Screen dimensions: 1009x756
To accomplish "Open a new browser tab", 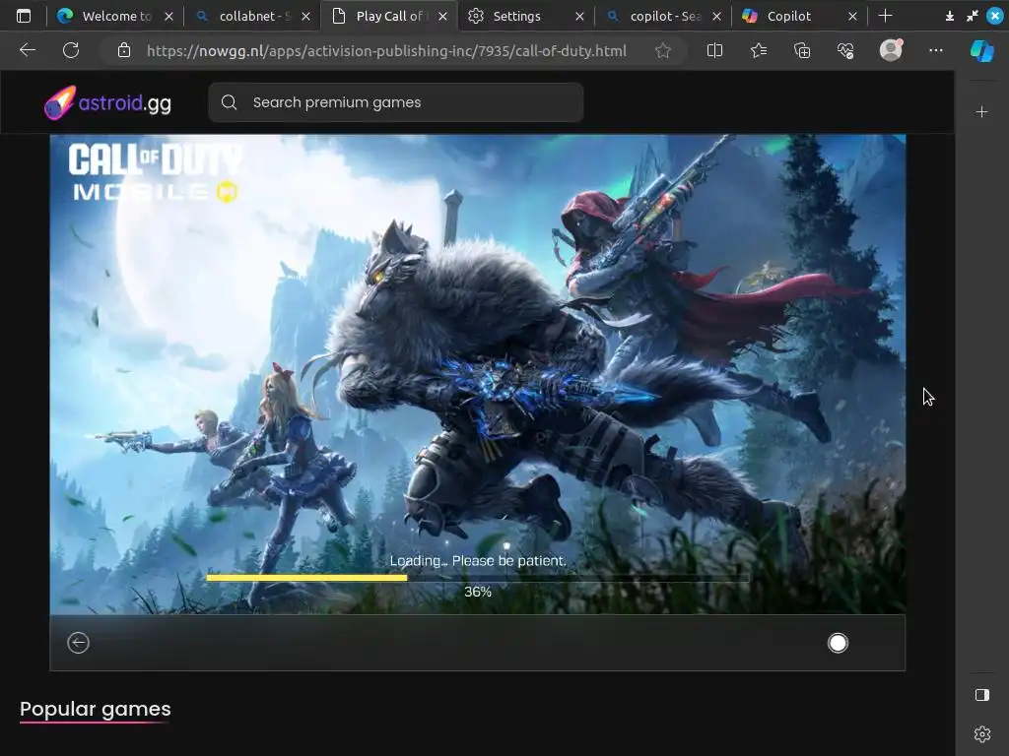I will point(886,16).
